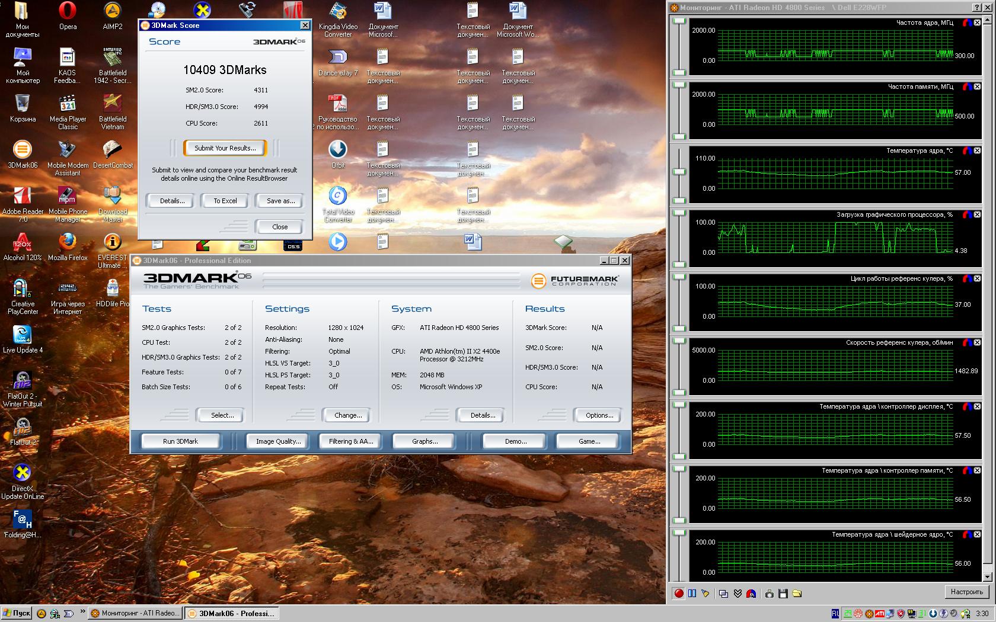Open Alcohol 120% desktop icon
The height and width of the screenshot is (622, 996).
pos(23,247)
